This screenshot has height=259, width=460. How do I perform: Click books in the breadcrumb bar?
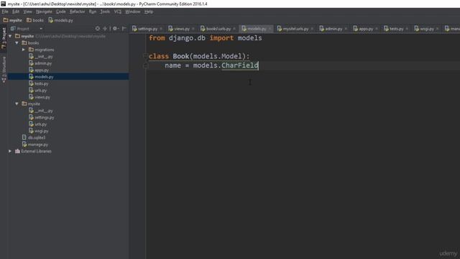pyautogui.click(x=35, y=20)
